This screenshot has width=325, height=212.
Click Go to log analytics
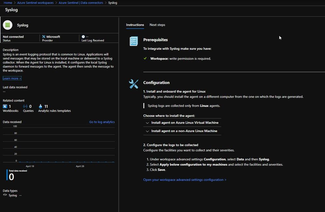tap(102, 122)
